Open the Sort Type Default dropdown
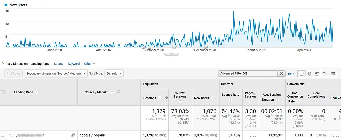Screen dimensions: 341x140 (114, 74)
